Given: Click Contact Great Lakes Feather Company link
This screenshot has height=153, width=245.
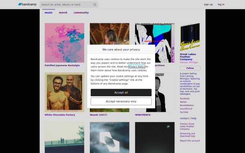Looking at the screenshot, I should pos(187,126).
